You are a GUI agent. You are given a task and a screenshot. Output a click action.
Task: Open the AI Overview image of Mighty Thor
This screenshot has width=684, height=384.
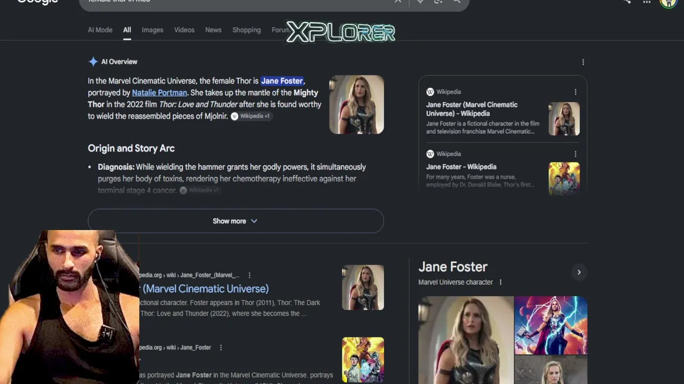[356, 105]
